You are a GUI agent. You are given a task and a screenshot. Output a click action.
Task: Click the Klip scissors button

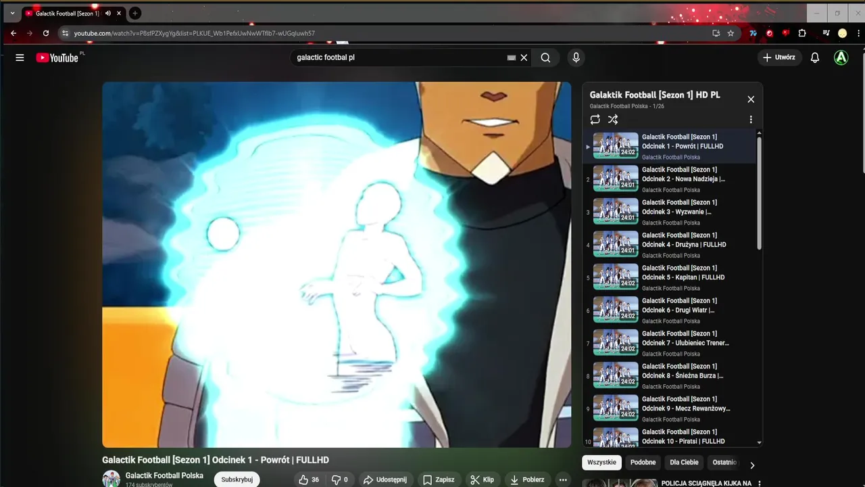pyautogui.click(x=483, y=480)
